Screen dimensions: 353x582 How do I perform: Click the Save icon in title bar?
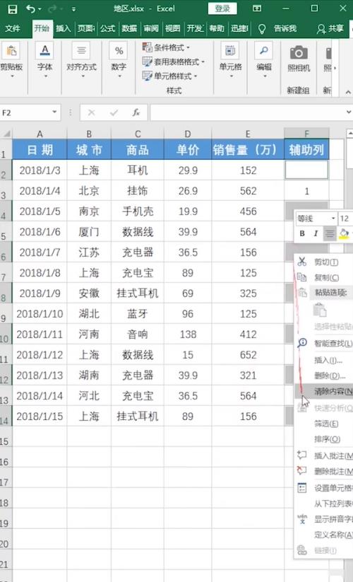coord(12,9)
